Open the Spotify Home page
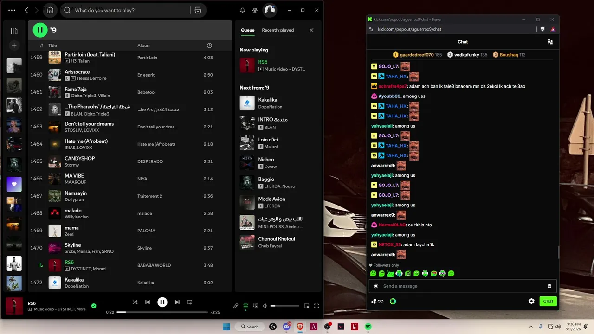 click(50, 10)
